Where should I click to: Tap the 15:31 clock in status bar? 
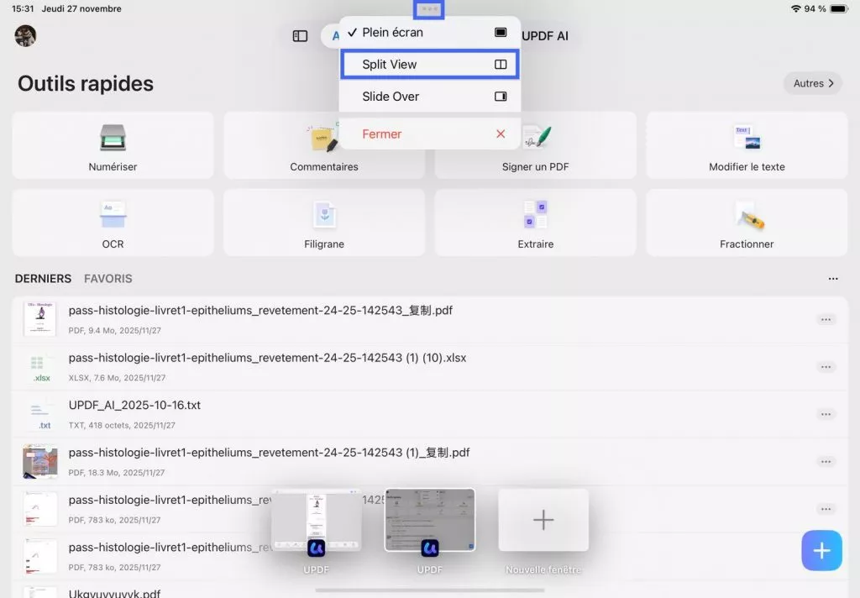[x=23, y=8]
